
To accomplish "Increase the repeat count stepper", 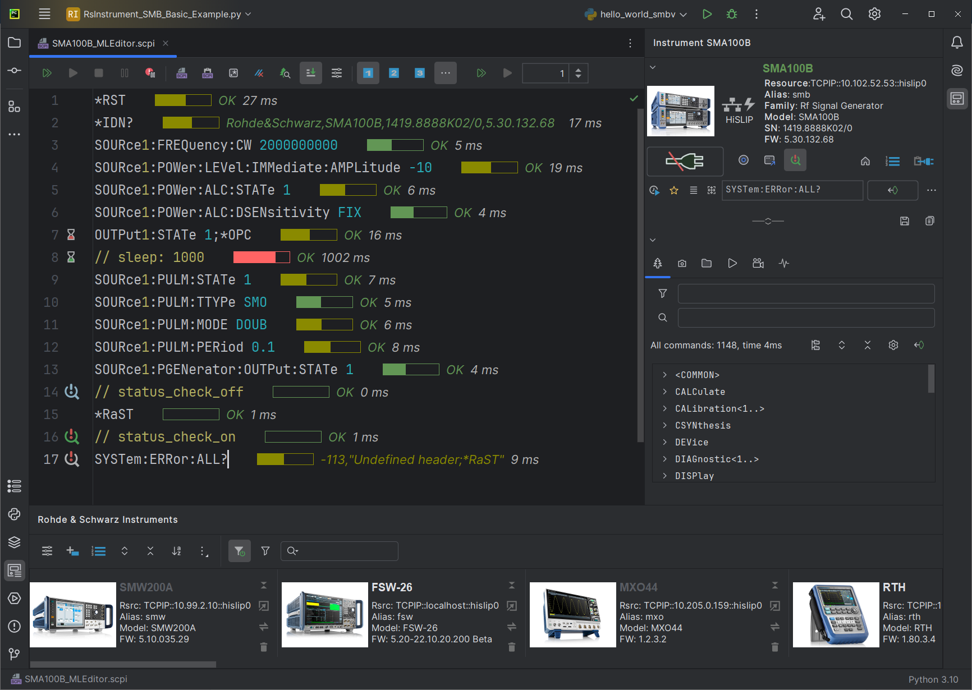I will (579, 70).
